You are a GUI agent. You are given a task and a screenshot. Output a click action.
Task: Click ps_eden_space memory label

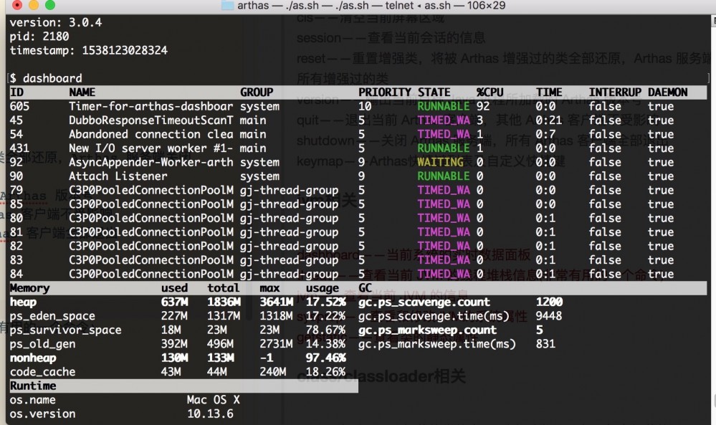pyautogui.click(x=52, y=316)
